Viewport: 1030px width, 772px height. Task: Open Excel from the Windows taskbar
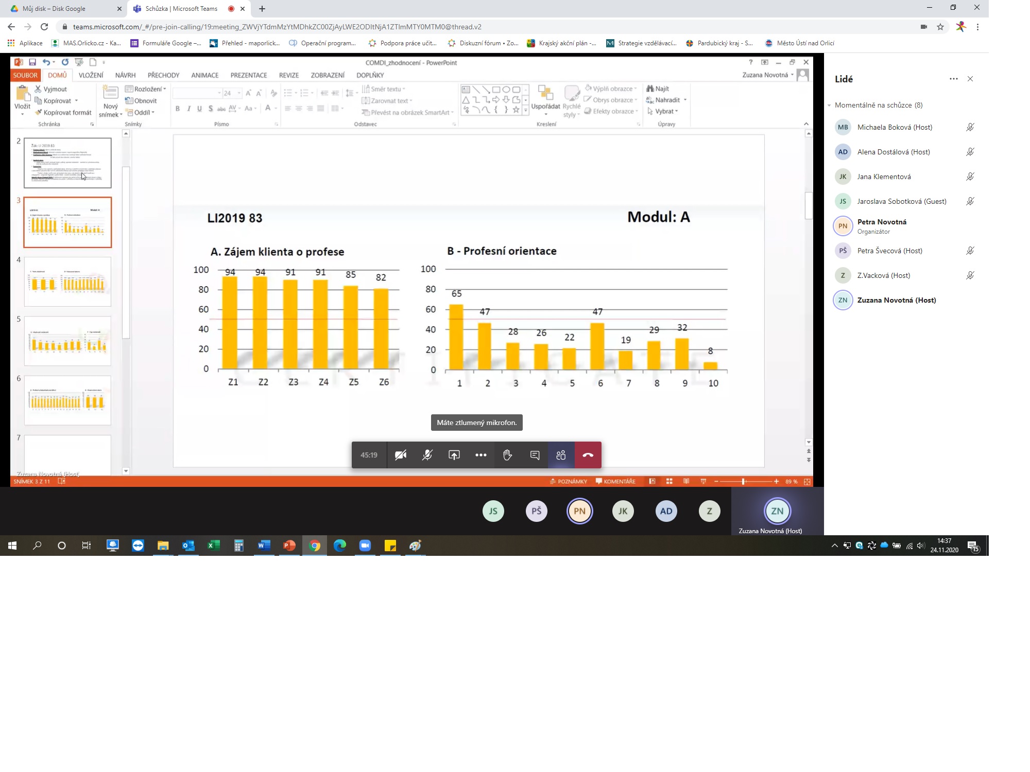(x=213, y=546)
